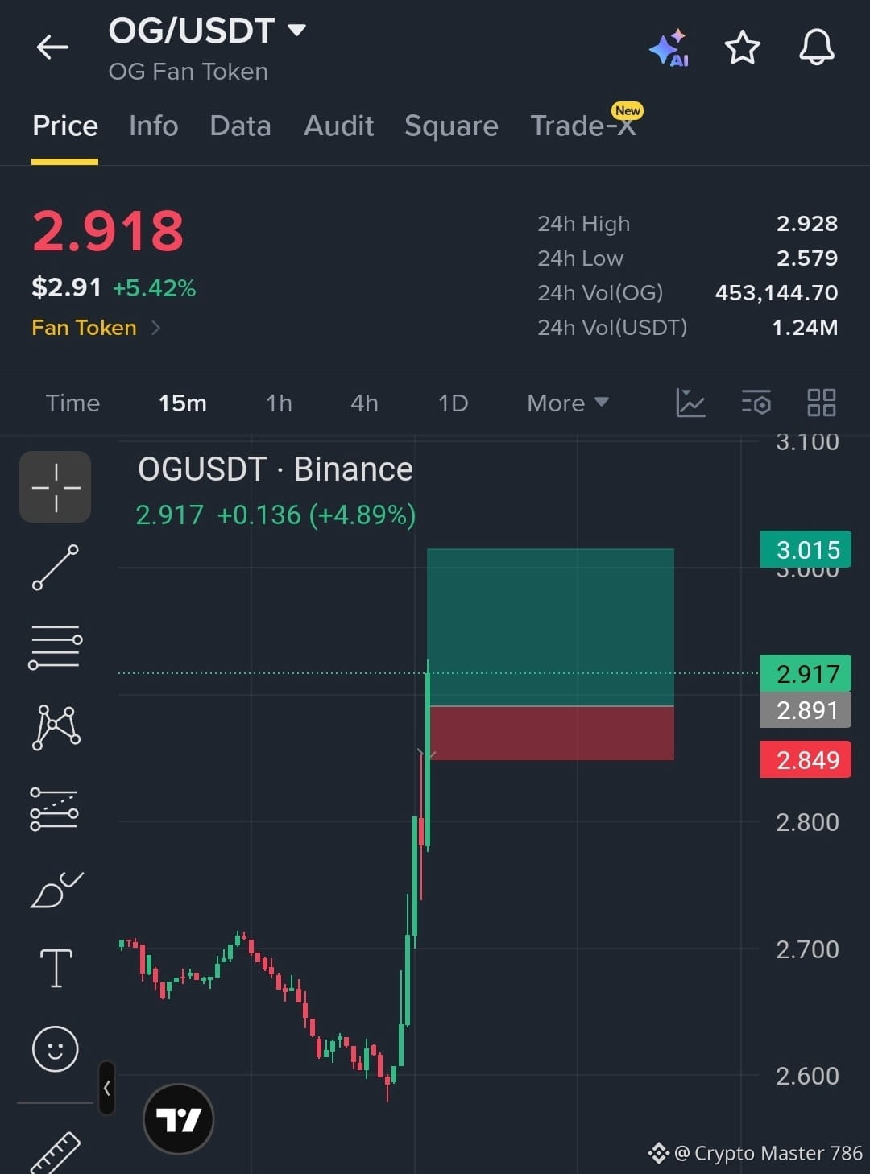Click the red stop-loss zone
Image resolution: width=870 pixels, height=1174 pixels.
(x=552, y=733)
